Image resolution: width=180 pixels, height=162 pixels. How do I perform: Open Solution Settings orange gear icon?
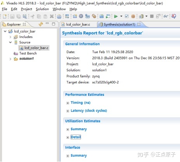click(x=94, y=16)
